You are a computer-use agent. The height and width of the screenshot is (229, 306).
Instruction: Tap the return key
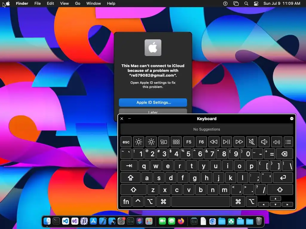(x=283, y=178)
